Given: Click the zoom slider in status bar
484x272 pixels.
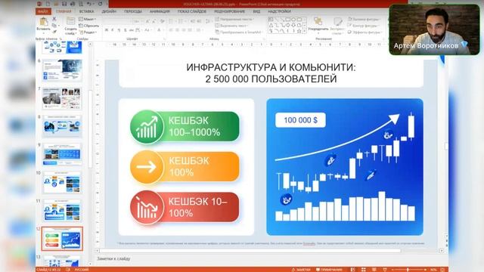Looking at the screenshot, I should click(x=408, y=270).
